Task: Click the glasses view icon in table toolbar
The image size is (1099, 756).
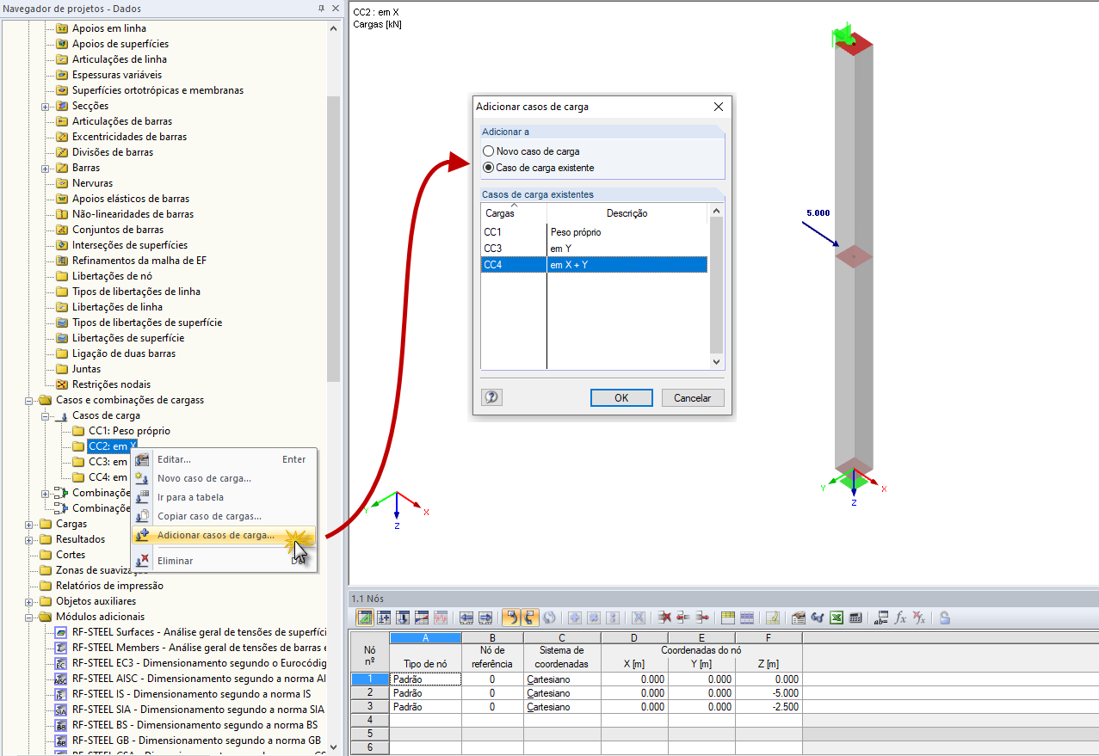Action: coord(818,618)
